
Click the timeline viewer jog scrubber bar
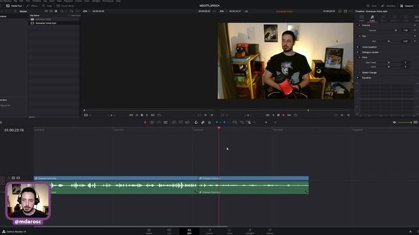tap(285, 110)
